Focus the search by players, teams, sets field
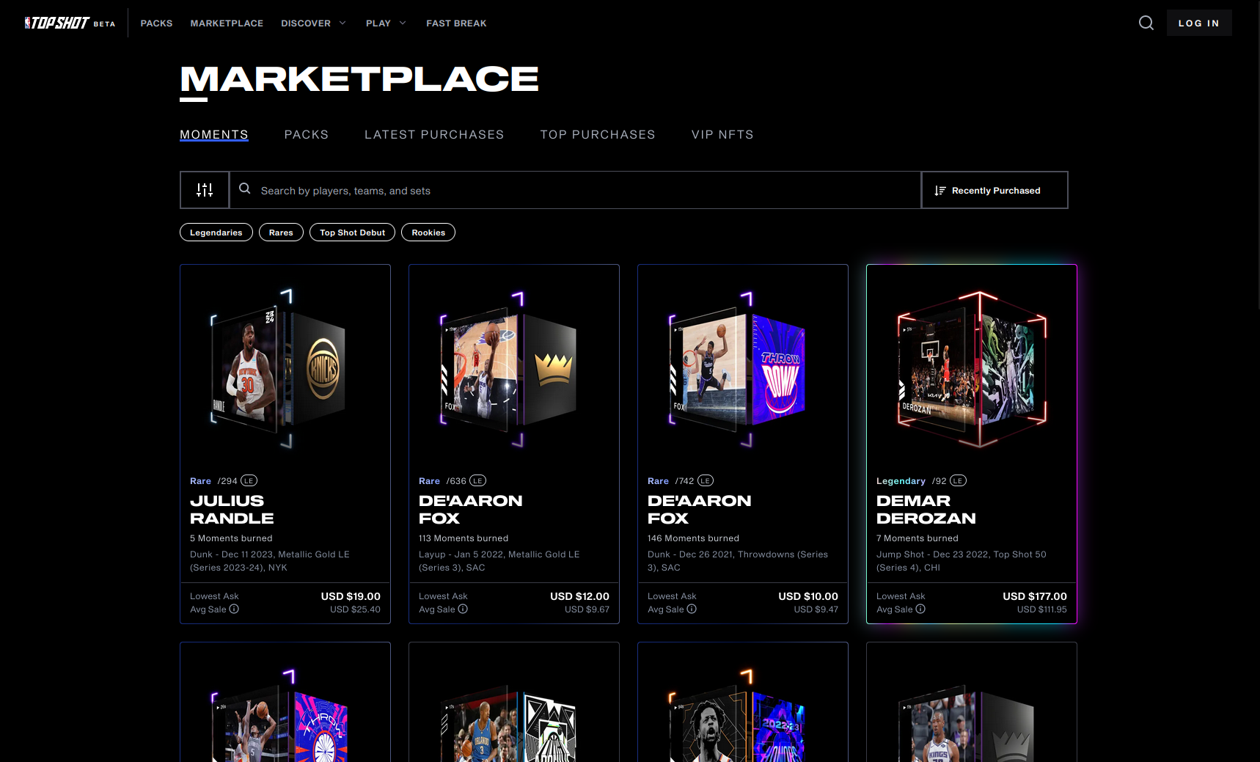This screenshot has height=762, width=1260. [x=576, y=190]
